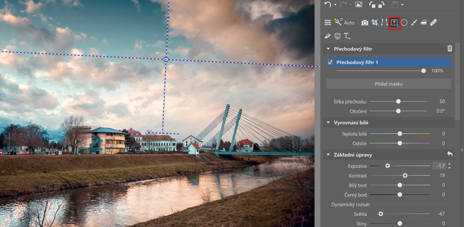Open the undo history dropdown arrow
Screen dimensions: 464x227
pos(335,5)
